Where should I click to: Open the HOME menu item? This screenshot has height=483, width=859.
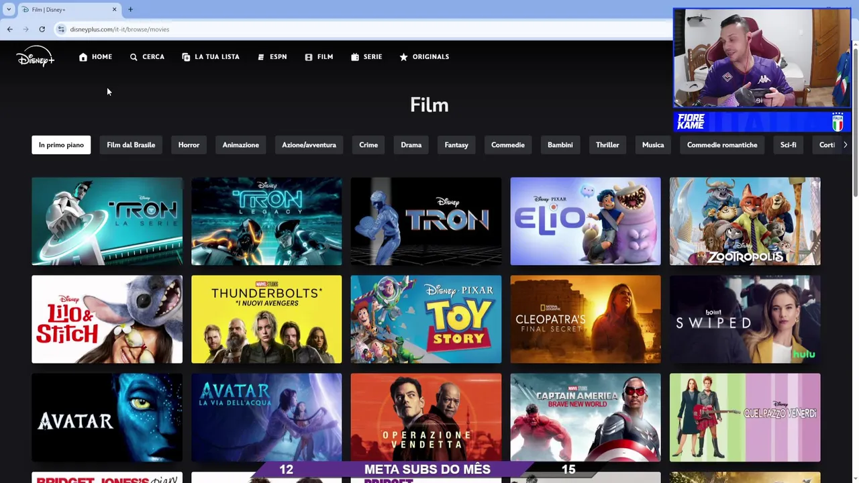(x=96, y=57)
